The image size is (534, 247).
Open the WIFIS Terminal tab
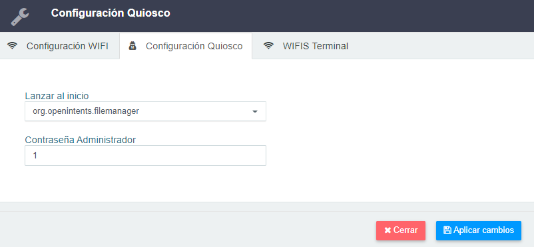click(306, 46)
